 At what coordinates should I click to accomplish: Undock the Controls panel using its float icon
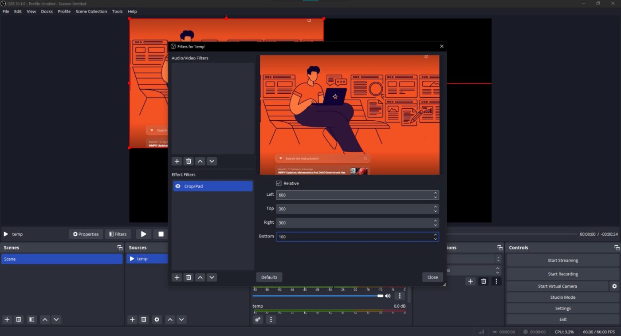[x=617, y=248]
